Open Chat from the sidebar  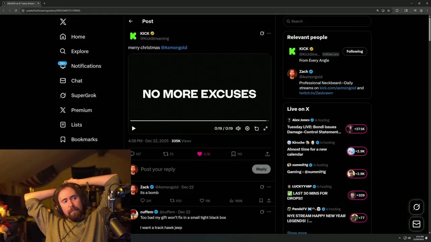click(x=71, y=81)
